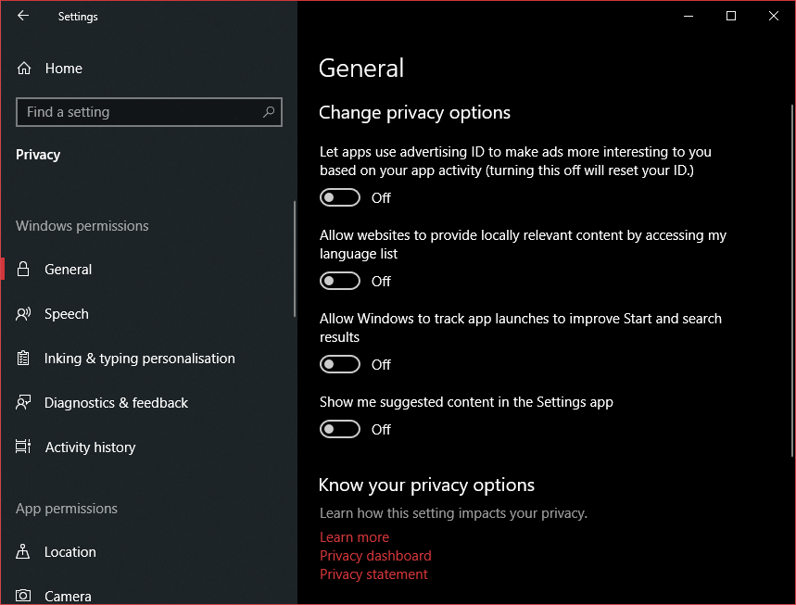
Task: Click the Location pin icon
Action: pos(23,551)
